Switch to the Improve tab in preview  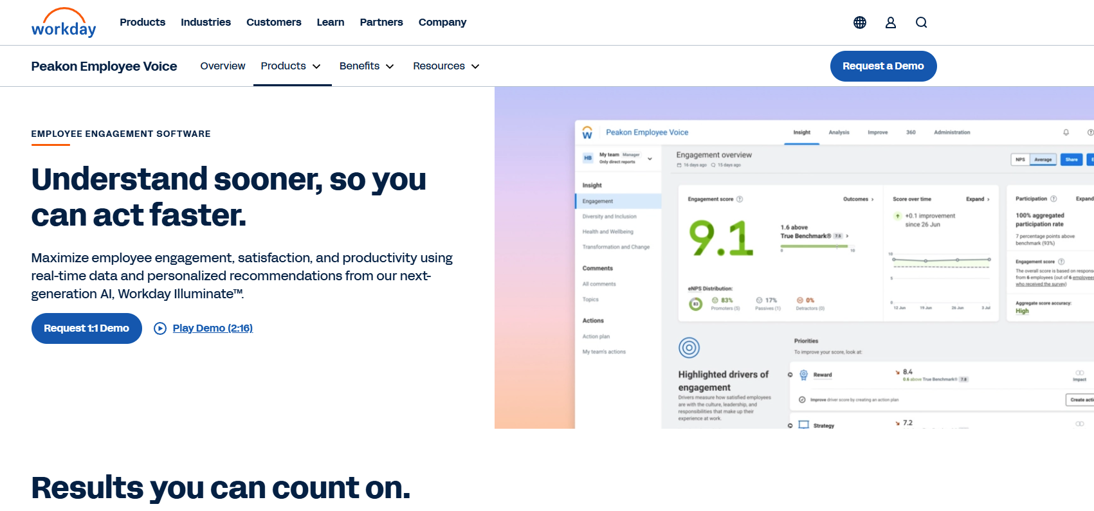(x=878, y=132)
